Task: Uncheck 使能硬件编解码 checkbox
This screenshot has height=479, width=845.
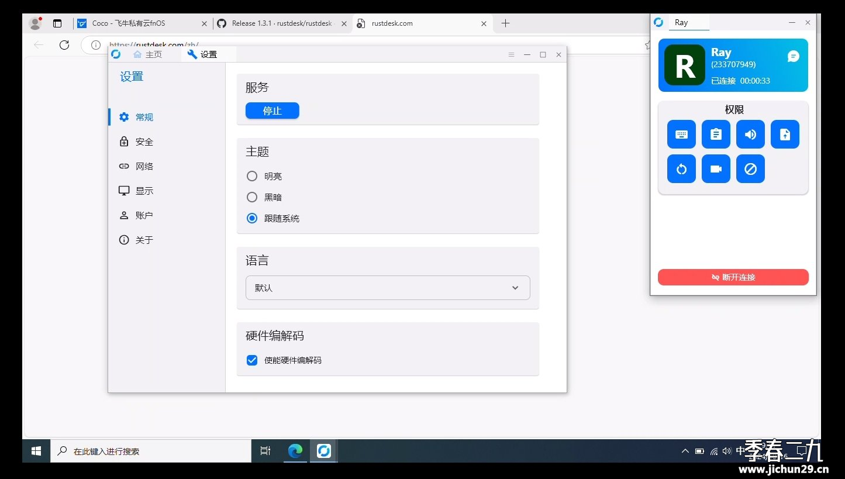Action: click(252, 360)
